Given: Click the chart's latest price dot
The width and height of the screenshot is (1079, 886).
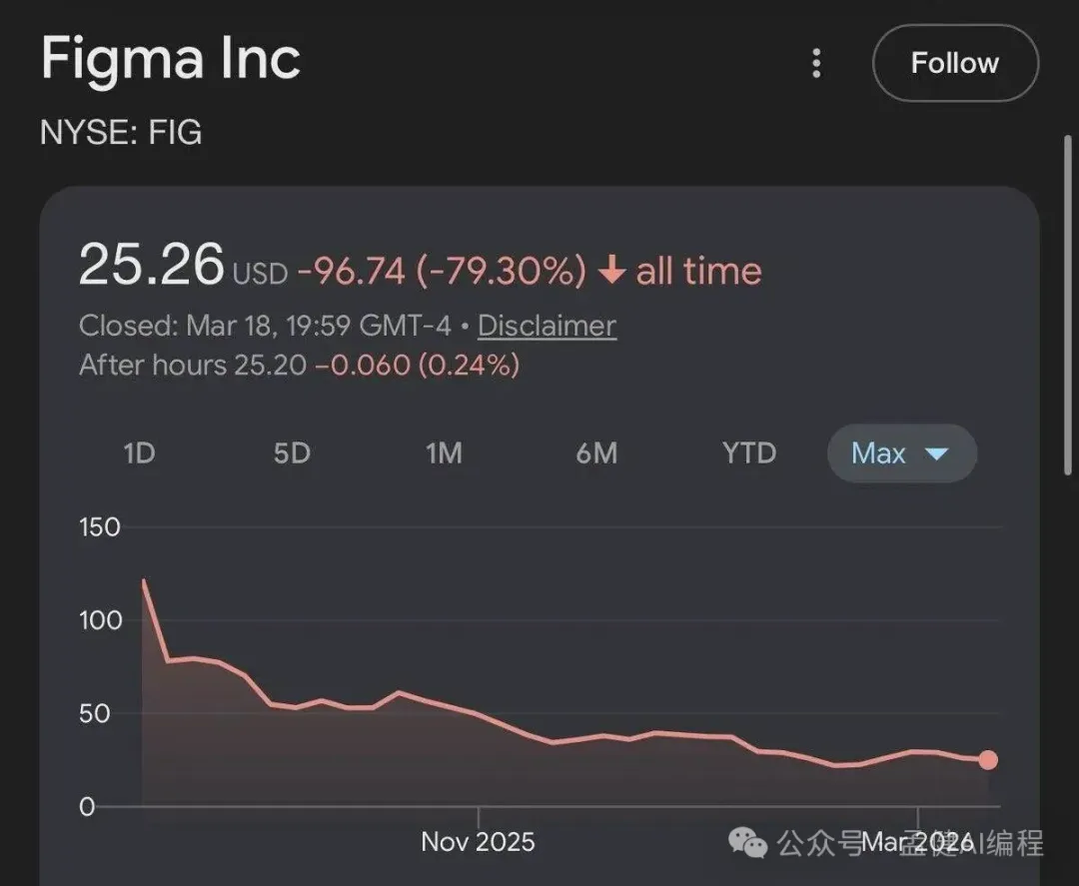Looking at the screenshot, I should (x=988, y=760).
